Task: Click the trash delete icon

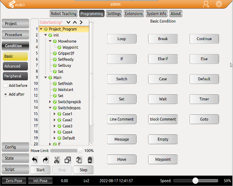Action: pos(90,160)
